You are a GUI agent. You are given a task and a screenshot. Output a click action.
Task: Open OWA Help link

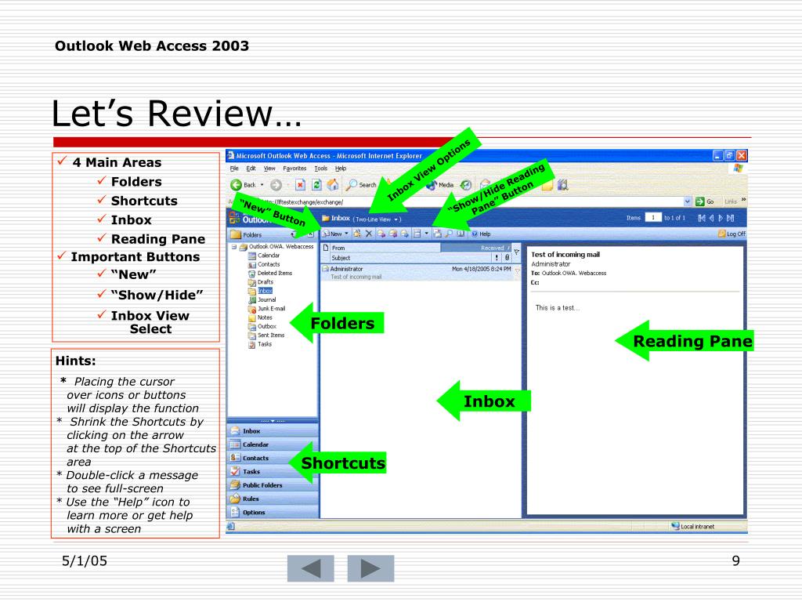click(481, 234)
